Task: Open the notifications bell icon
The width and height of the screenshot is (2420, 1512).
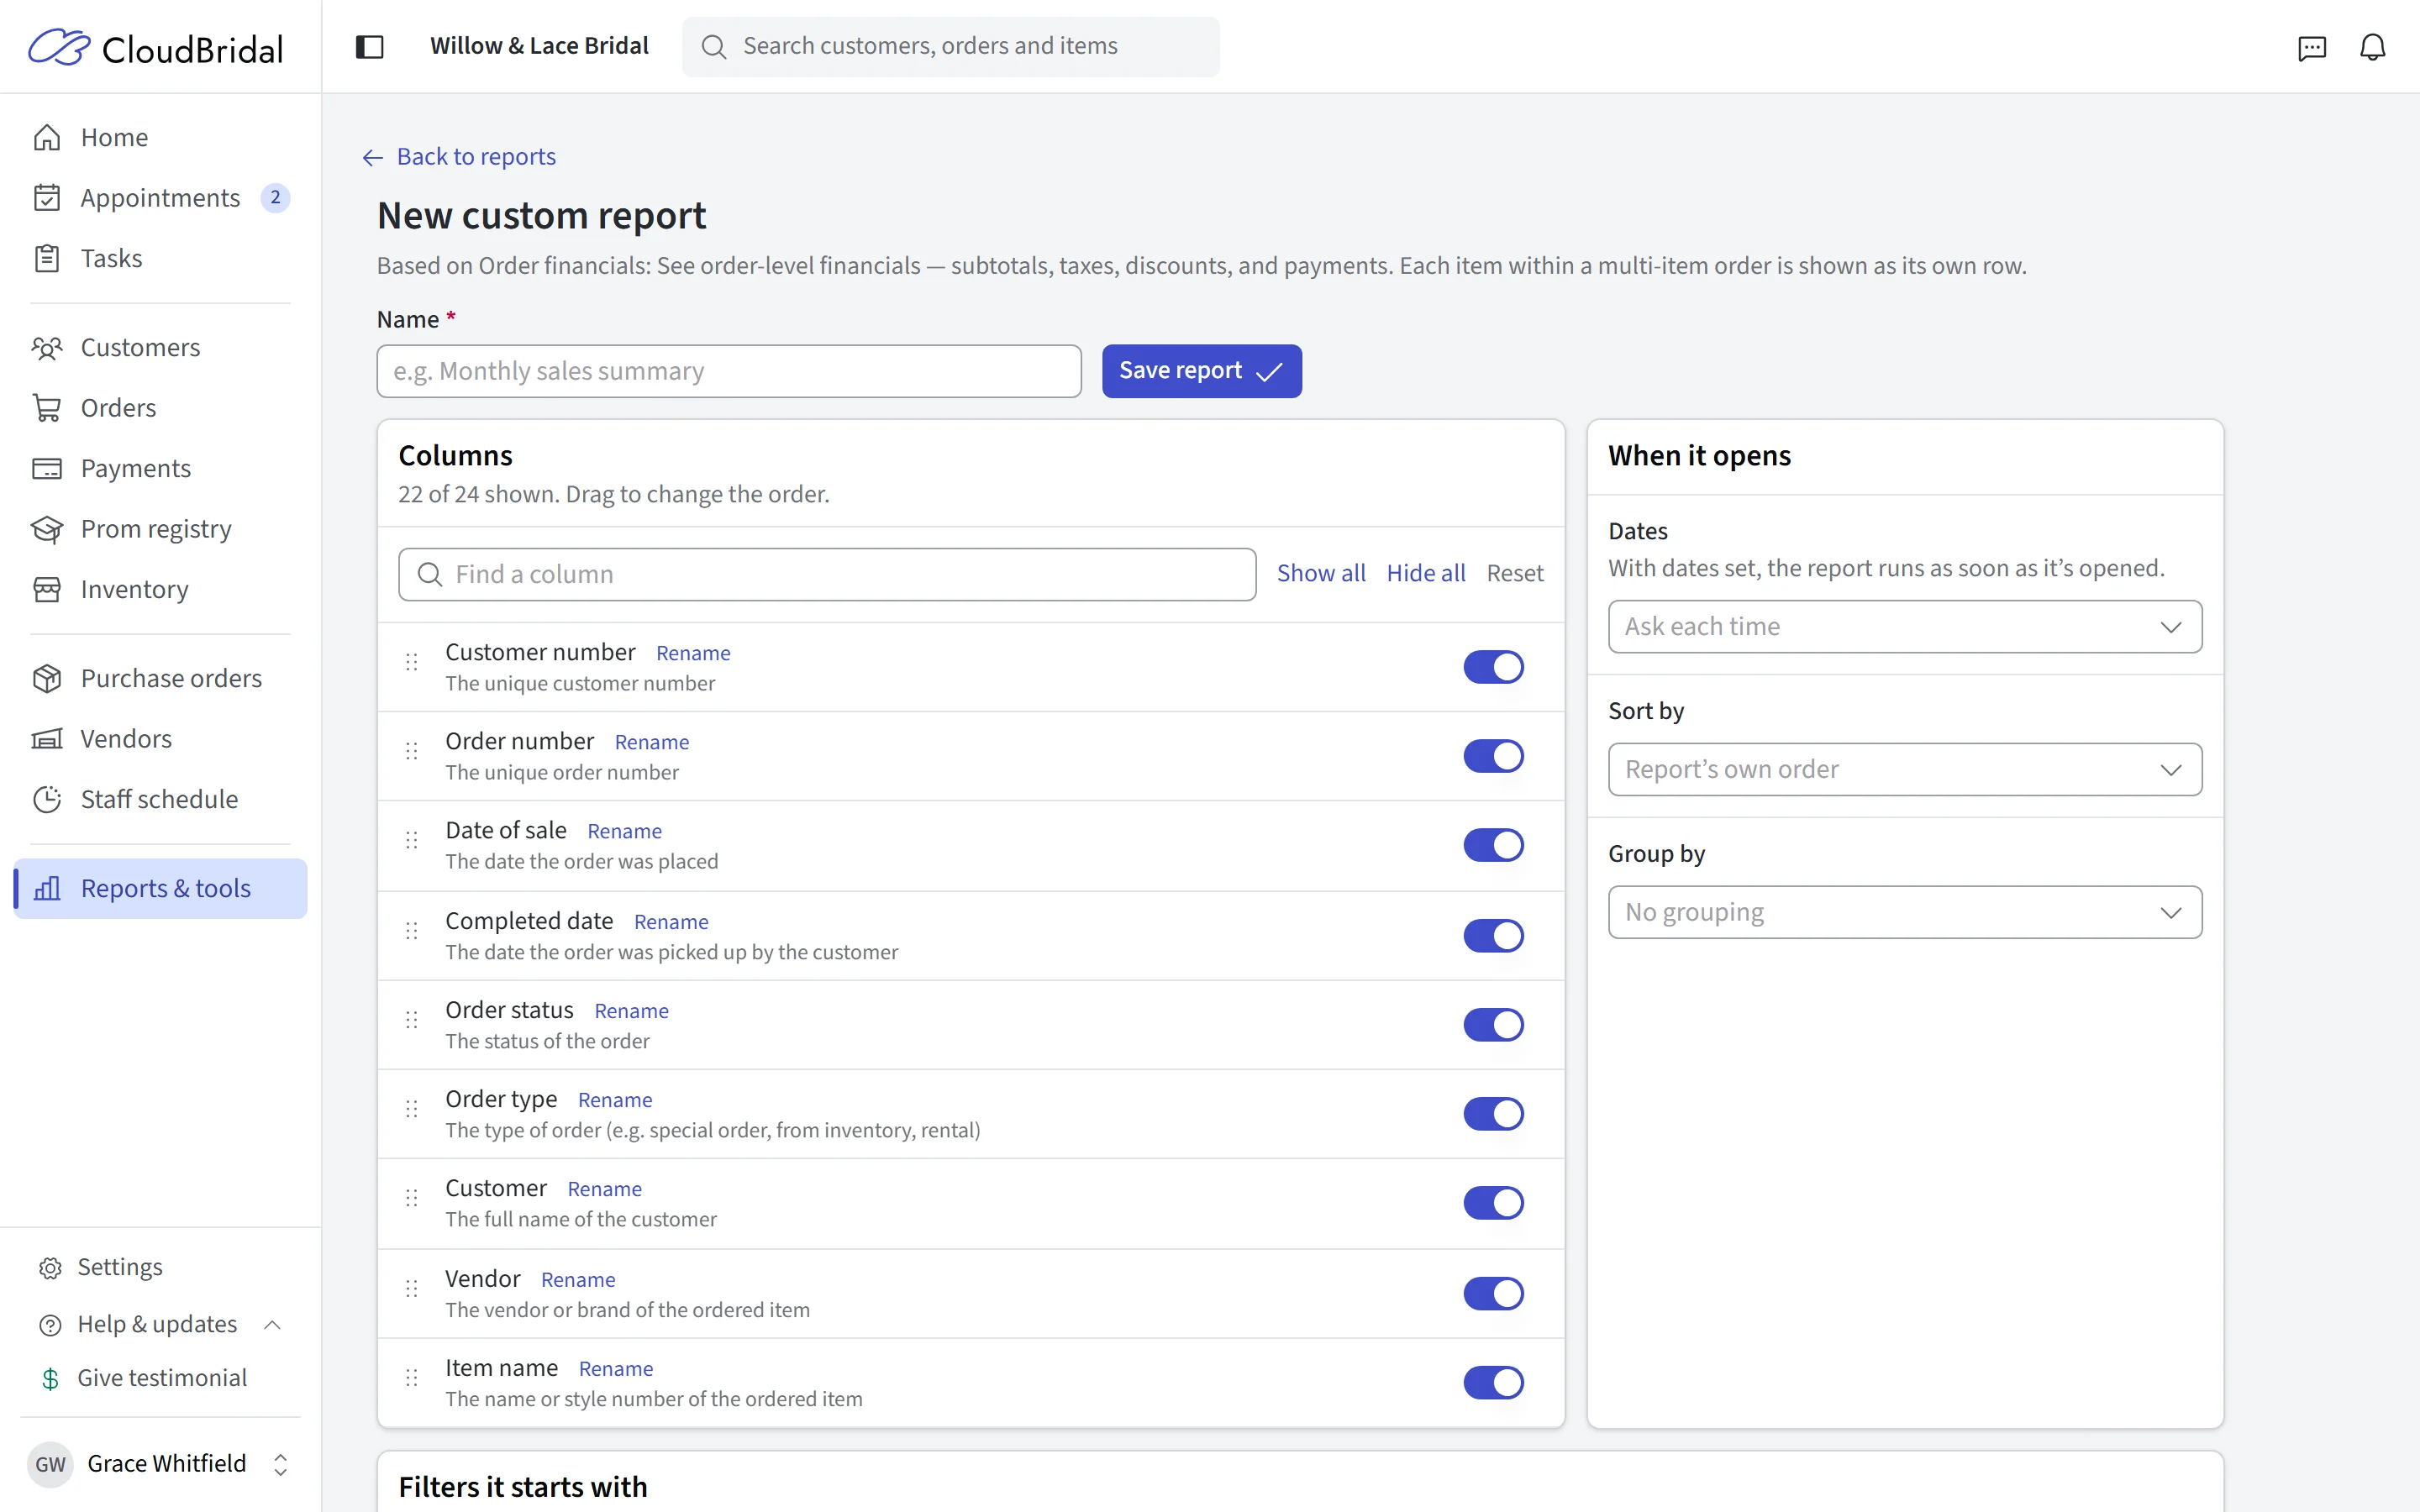Action: [x=2373, y=47]
